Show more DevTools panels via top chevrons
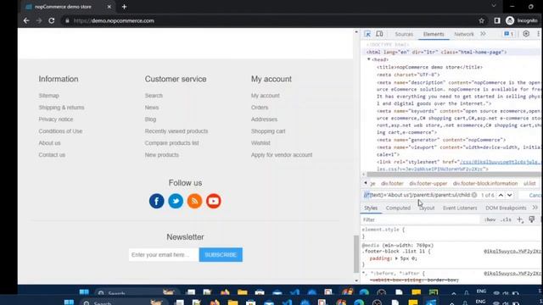 [x=483, y=34]
